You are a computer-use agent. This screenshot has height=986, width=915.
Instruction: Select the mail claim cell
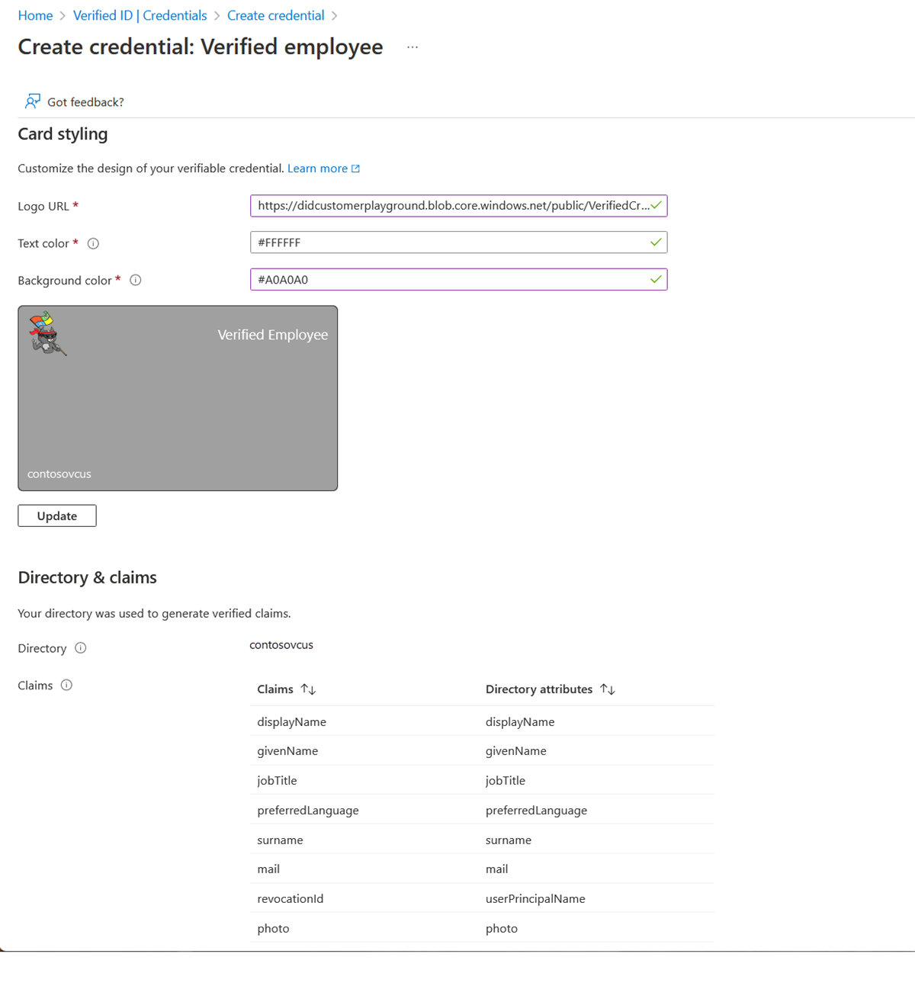(x=268, y=869)
